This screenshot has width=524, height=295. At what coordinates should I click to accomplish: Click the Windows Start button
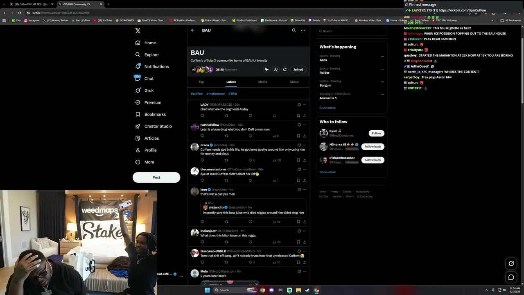click(207, 290)
